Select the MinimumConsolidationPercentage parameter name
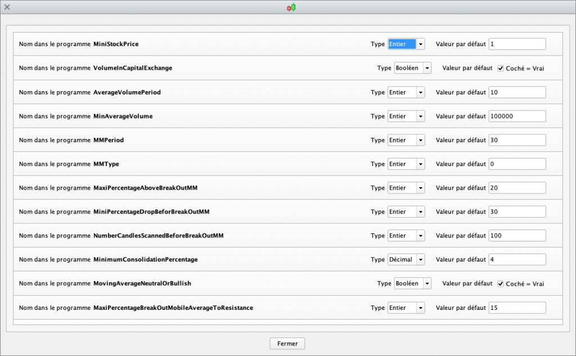576x356 pixels. 146,259
